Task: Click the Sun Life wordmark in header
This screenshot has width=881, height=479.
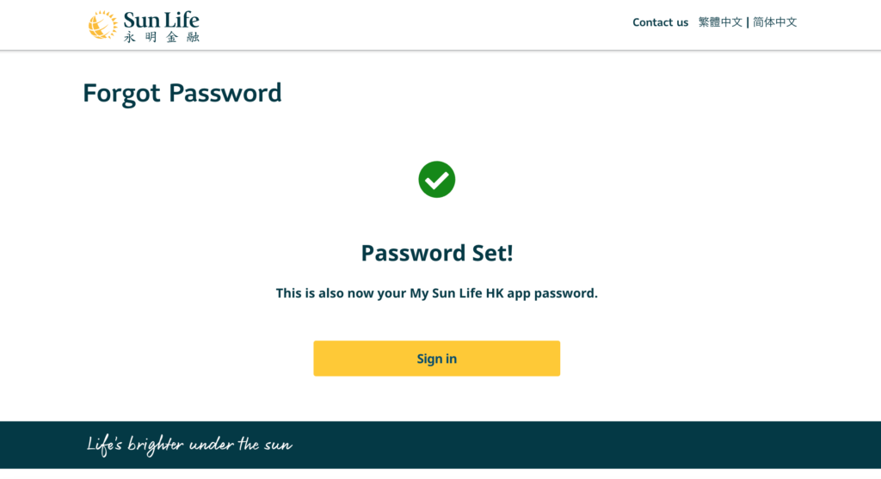Action: [161, 21]
